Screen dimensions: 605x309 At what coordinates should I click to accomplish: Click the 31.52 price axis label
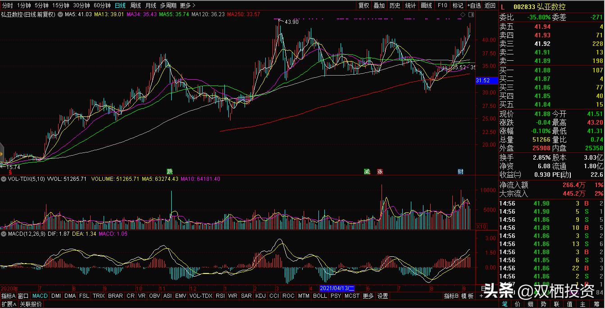[487, 81]
